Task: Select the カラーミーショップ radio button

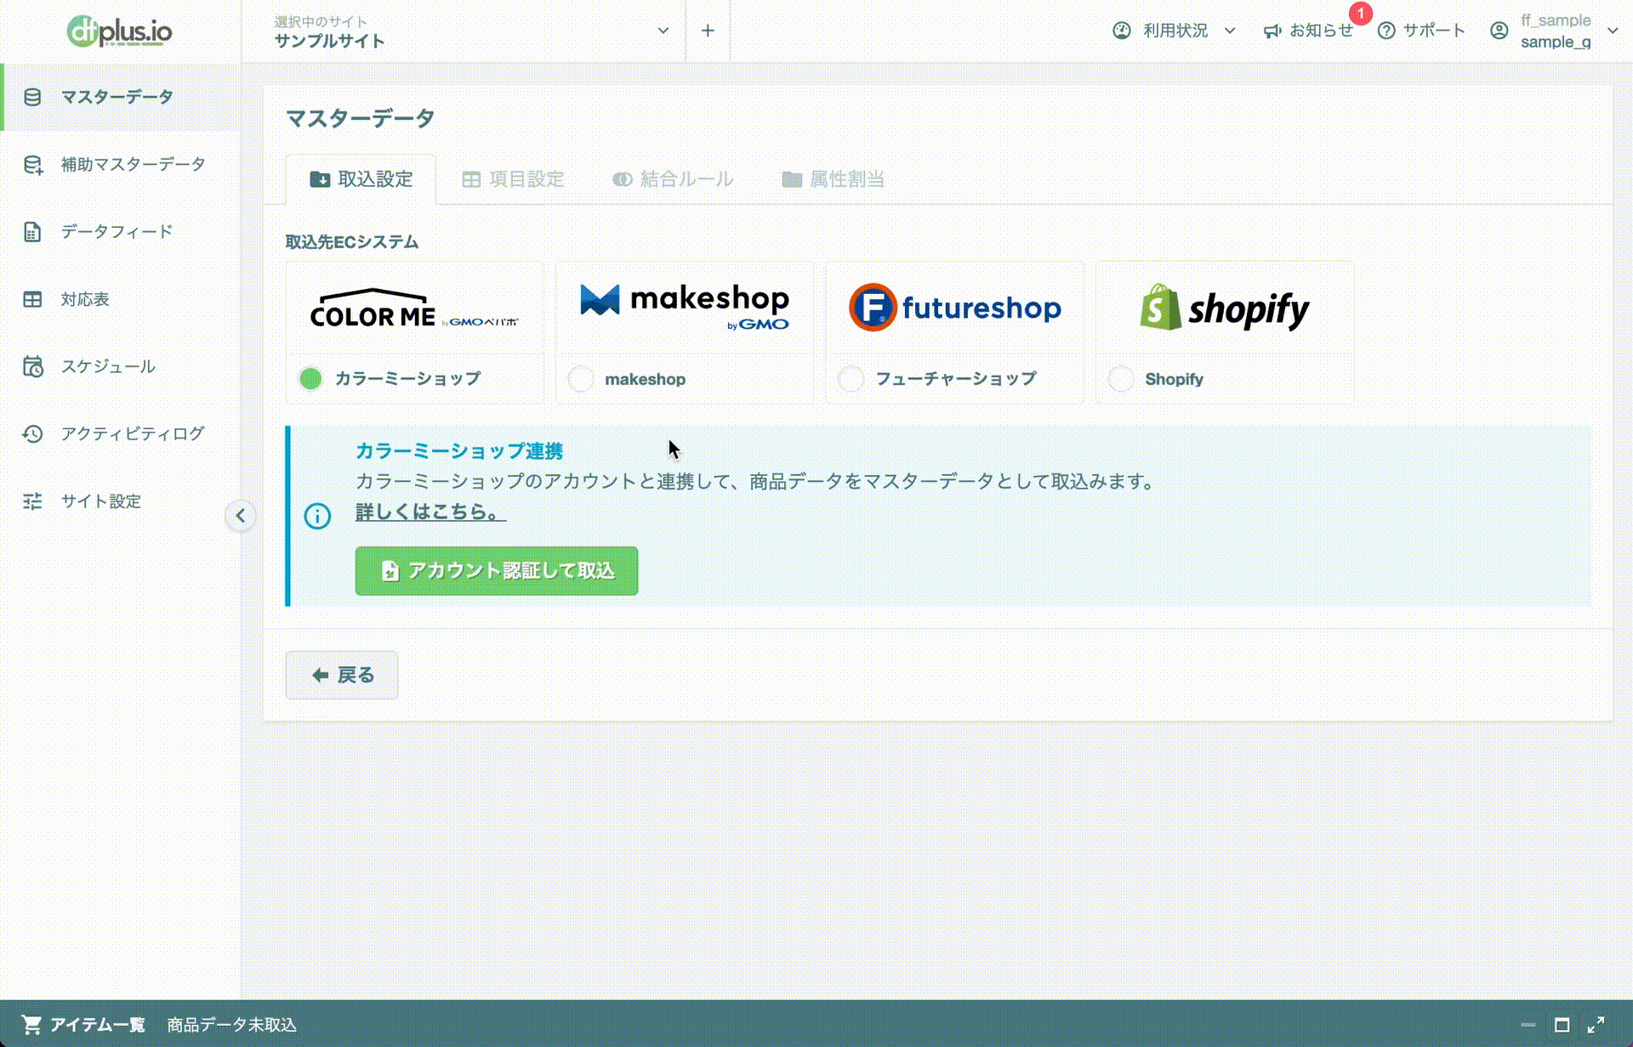Action: click(311, 379)
